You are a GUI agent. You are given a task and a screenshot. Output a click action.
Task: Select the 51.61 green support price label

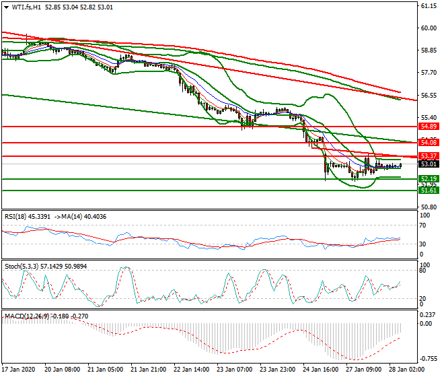tap(429, 191)
